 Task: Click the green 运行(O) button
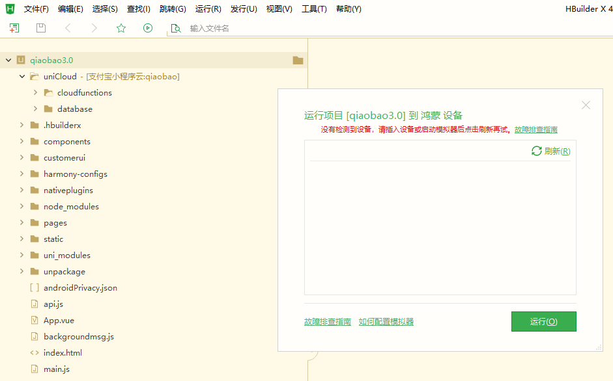tap(543, 322)
